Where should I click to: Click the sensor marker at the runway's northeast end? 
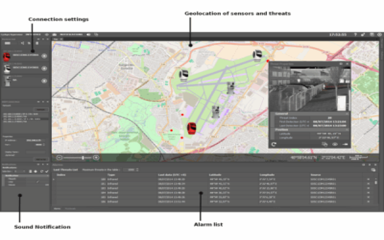click(257, 56)
